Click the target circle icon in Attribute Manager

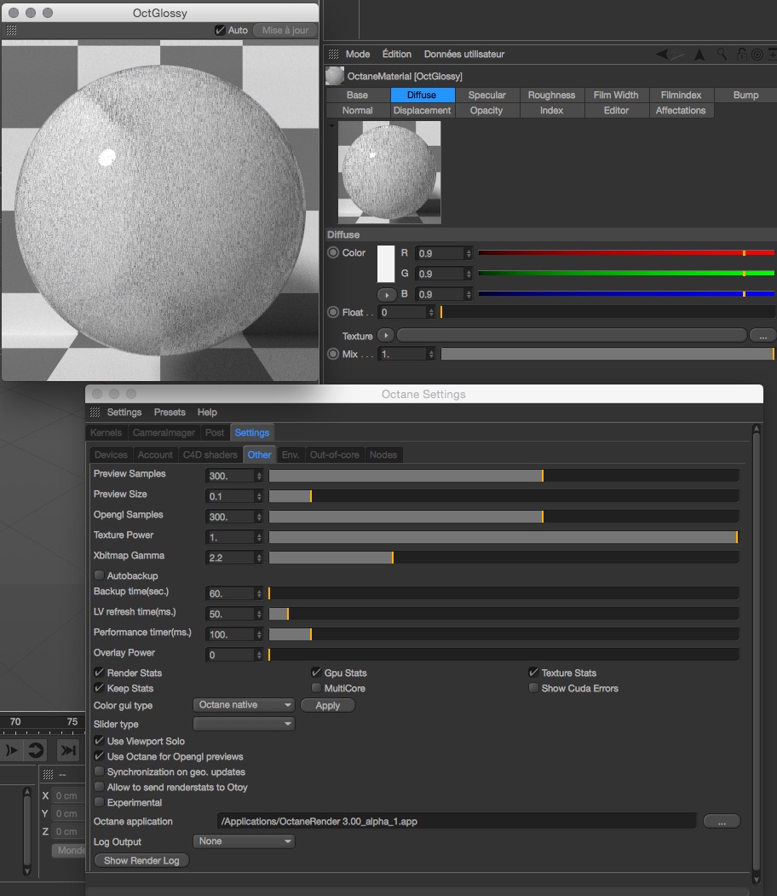757,55
